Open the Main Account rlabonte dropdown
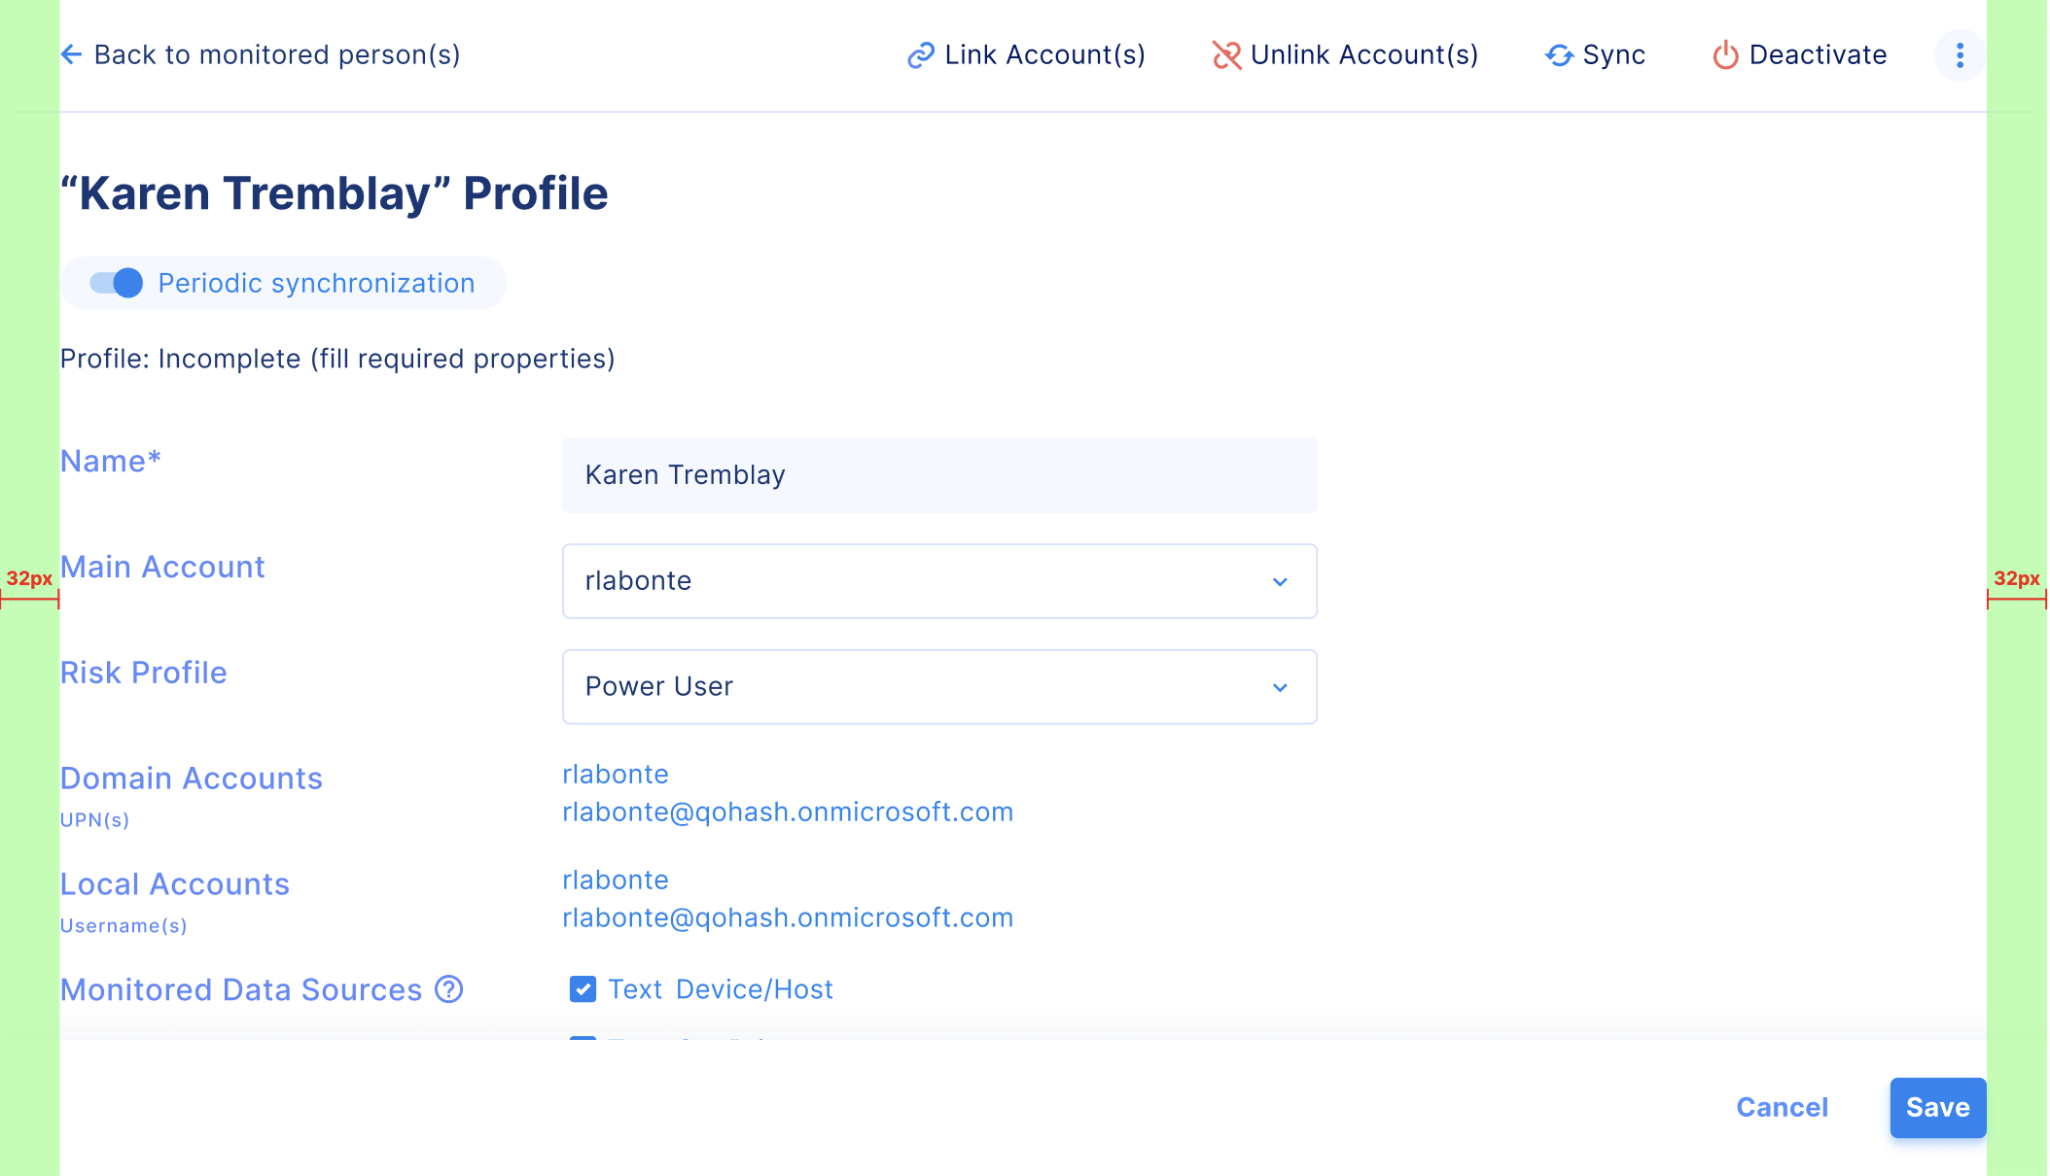Image resolution: width=2050 pixels, height=1176 pixels. pos(939,581)
